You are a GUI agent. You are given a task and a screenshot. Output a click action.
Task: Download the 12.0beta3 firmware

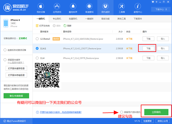coord(148,39)
